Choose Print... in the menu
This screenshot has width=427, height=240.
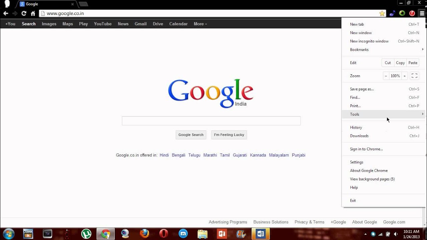click(x=384, y=106)
